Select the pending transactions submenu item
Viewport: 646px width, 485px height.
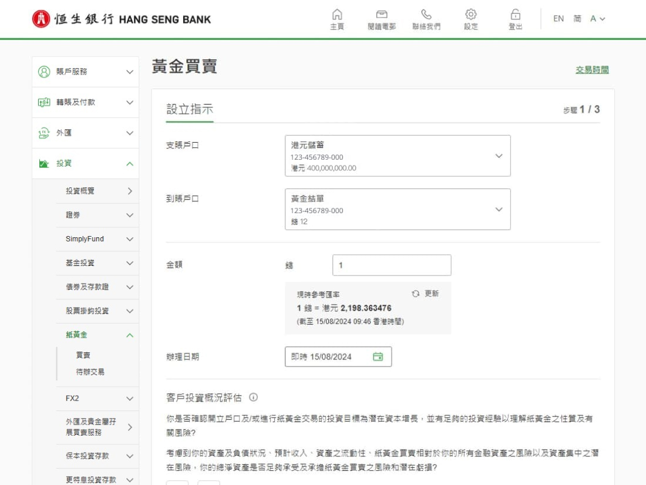[x=90, y=372]
